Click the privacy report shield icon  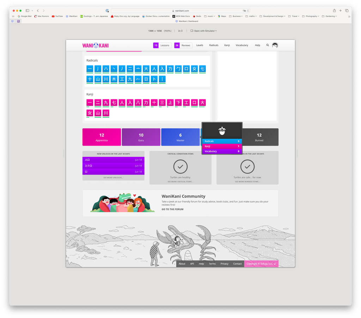107,11
